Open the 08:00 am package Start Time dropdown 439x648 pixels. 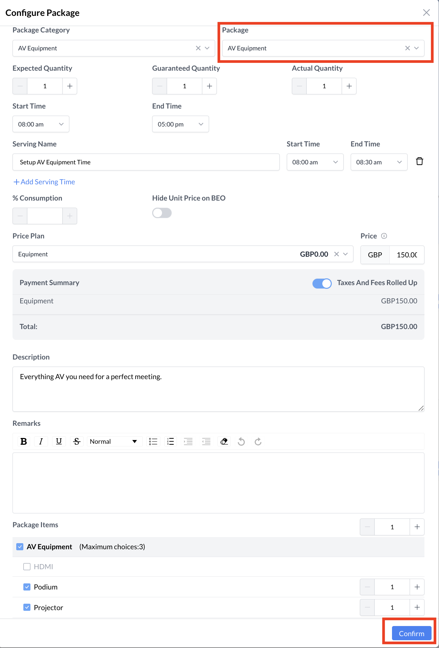(x=41, y=124)
